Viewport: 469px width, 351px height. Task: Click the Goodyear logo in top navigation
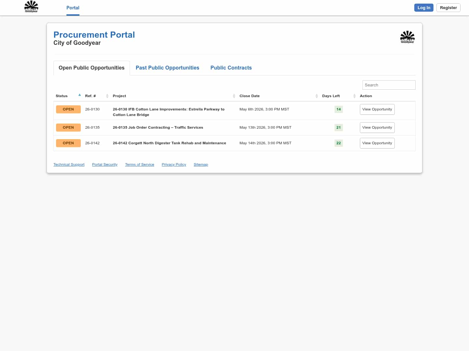tap(31, 6)
